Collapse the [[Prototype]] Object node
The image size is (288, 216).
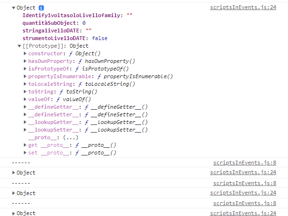coord(19,46)
